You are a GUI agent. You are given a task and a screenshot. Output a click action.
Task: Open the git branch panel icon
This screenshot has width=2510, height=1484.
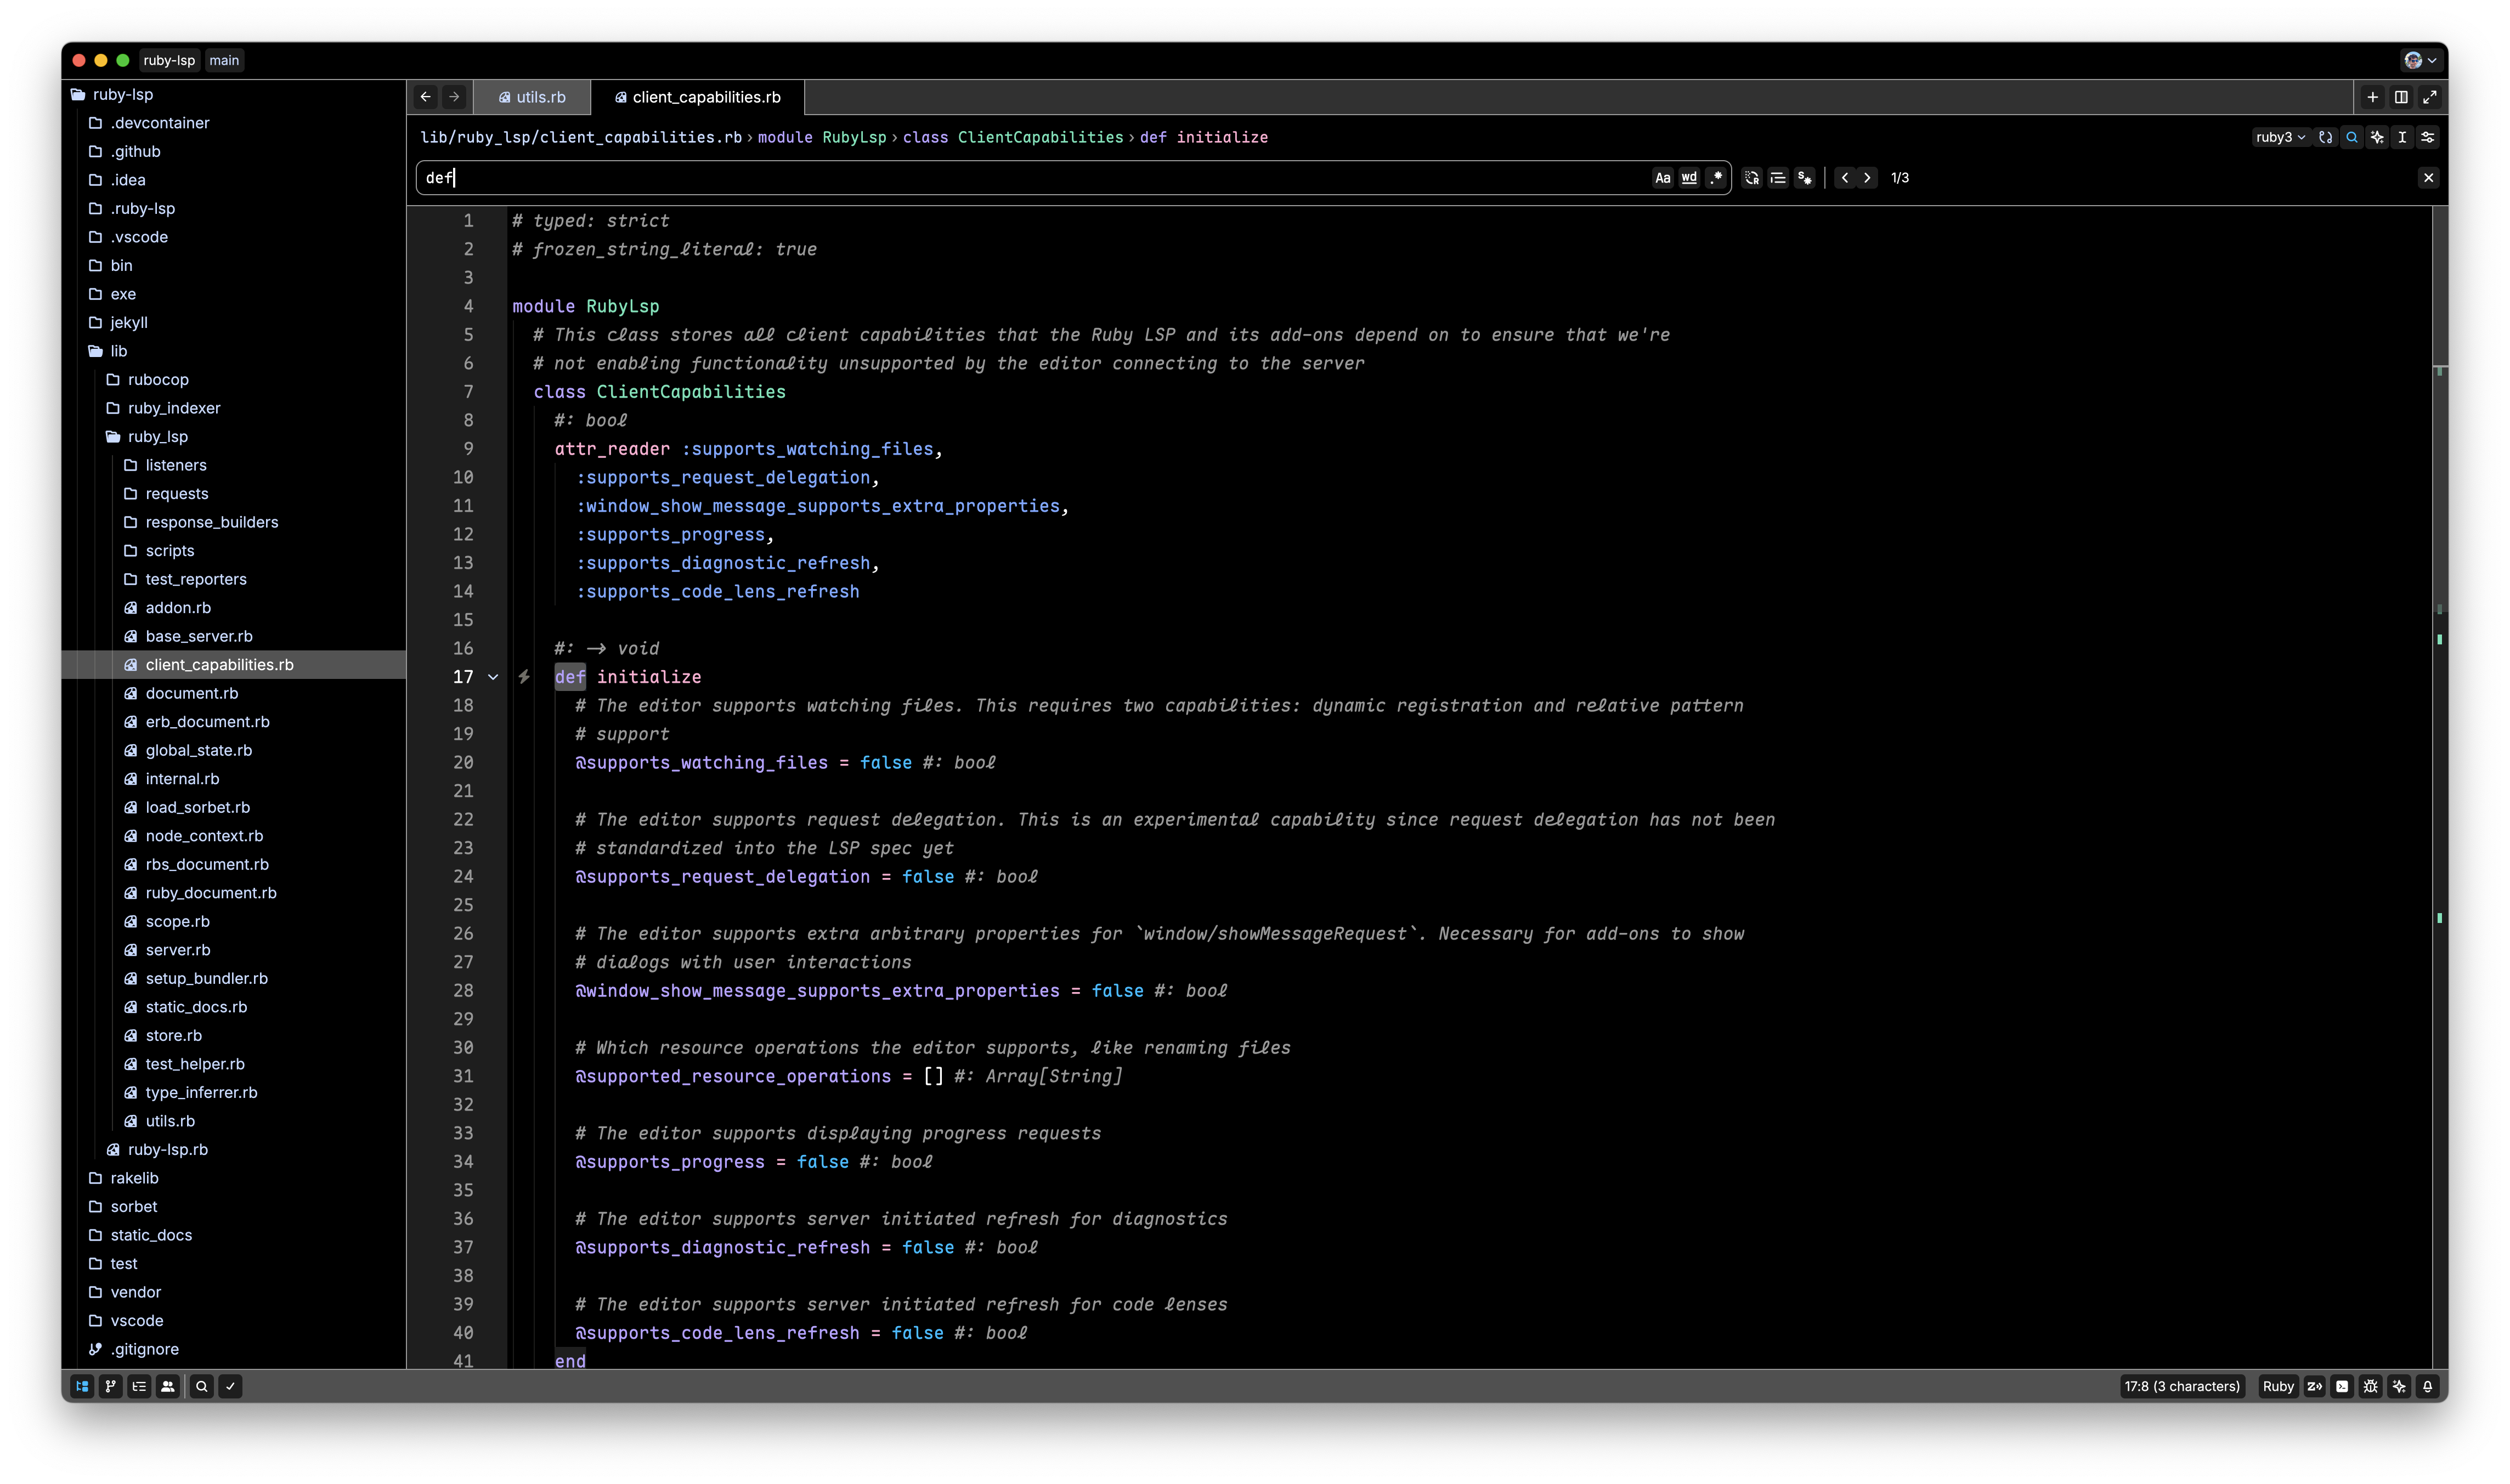pyautogui.click(x=111, y=1386)
